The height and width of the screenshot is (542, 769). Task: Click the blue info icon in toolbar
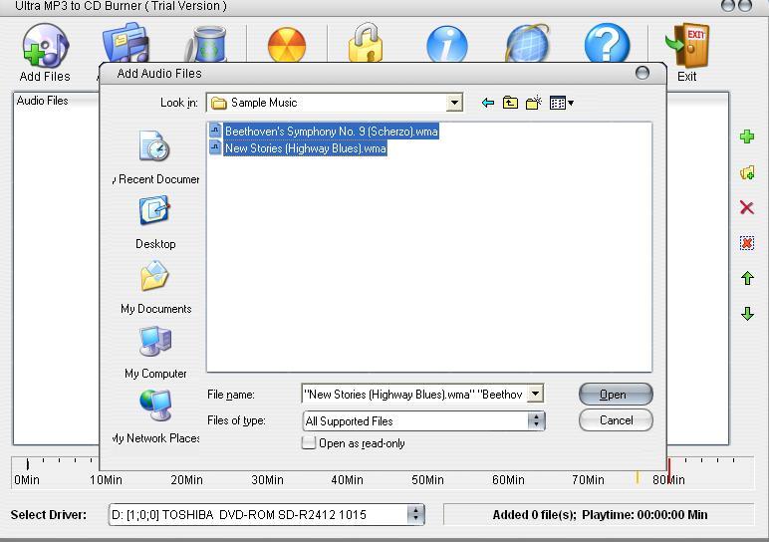(447, 45)
